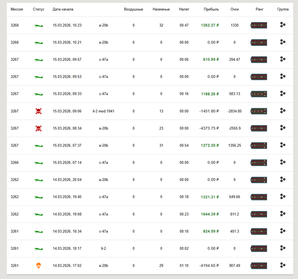This screenshot has height=279, width=298.
Task: Click the Наземные column header
Action: pos(161,9)
